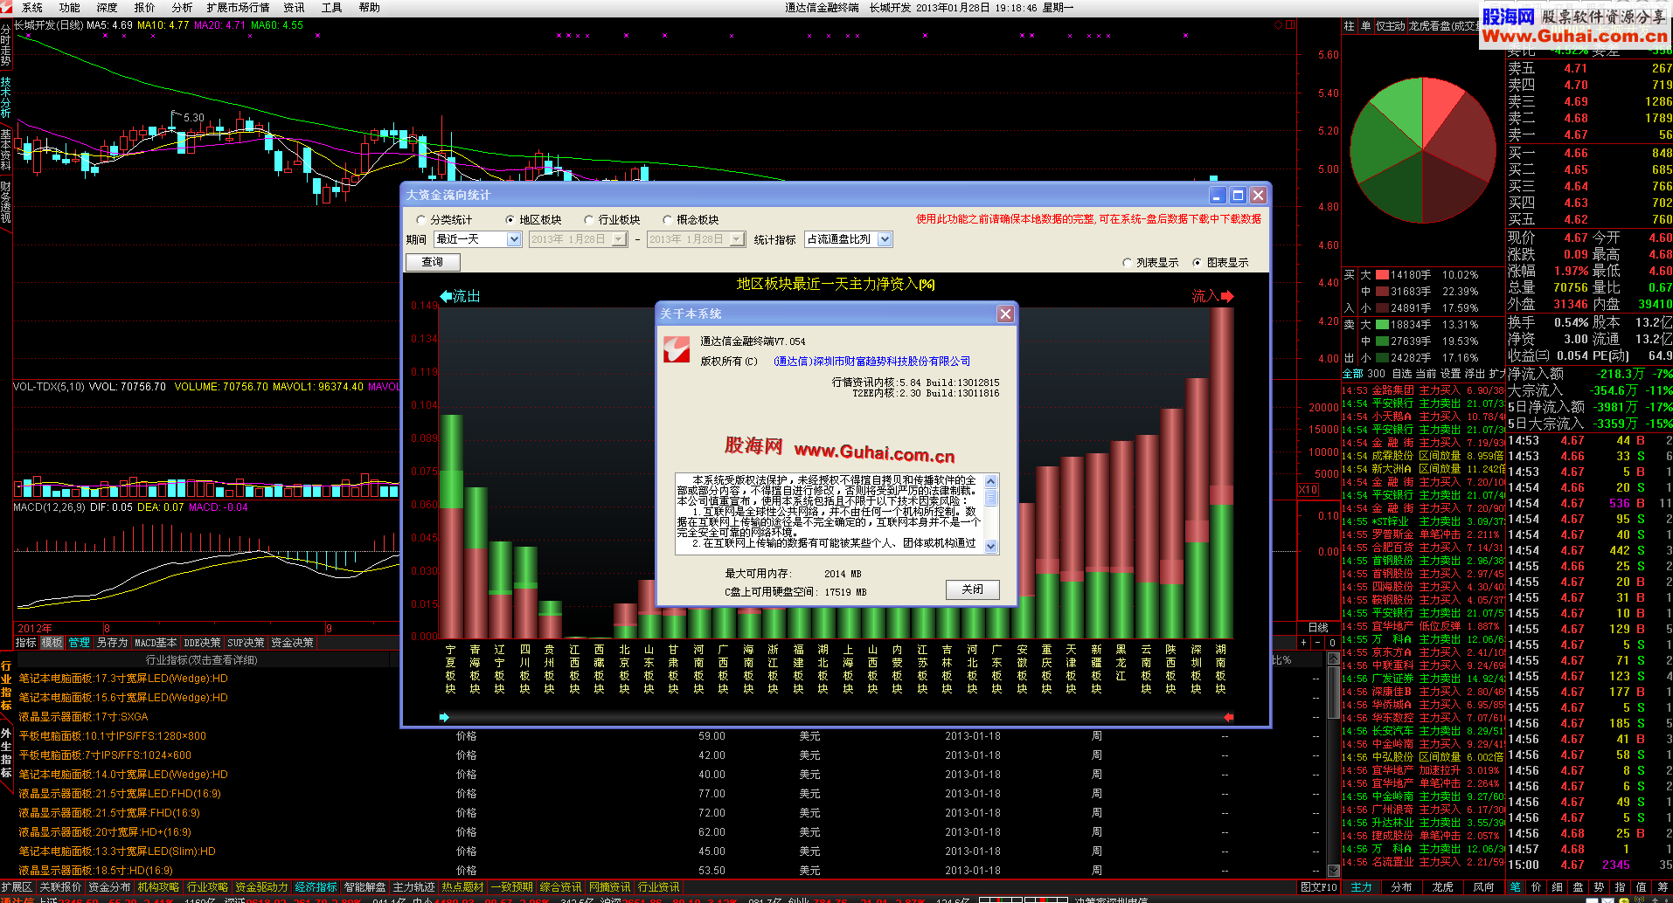The image size is (1673, 903).
Task: Click scroll-up arrow in license text box
Action: coord(990,481)
